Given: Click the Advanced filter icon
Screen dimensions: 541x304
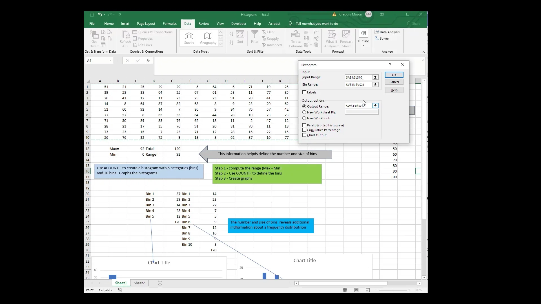Looking at the screenshot, I should 272,45.
